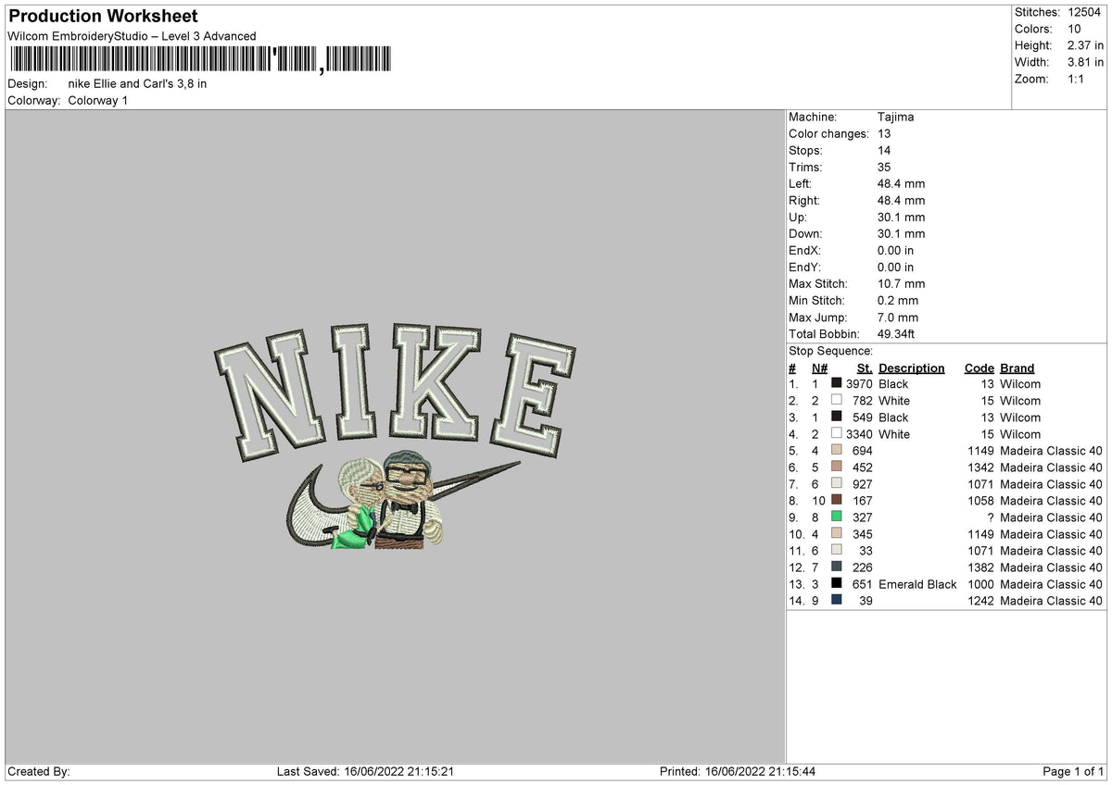Screen dimensions: 1112x785
Task: Click the "Colorway 1" value
Action: coord(98,100)
